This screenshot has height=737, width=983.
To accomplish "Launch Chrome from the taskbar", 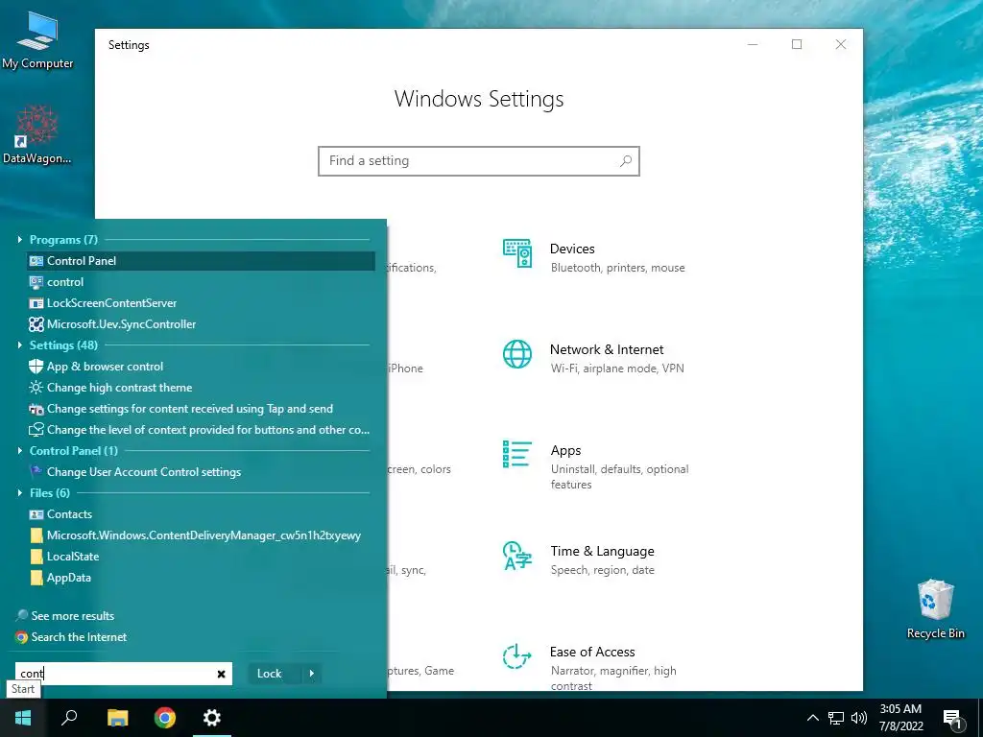I will coord(165,718).
